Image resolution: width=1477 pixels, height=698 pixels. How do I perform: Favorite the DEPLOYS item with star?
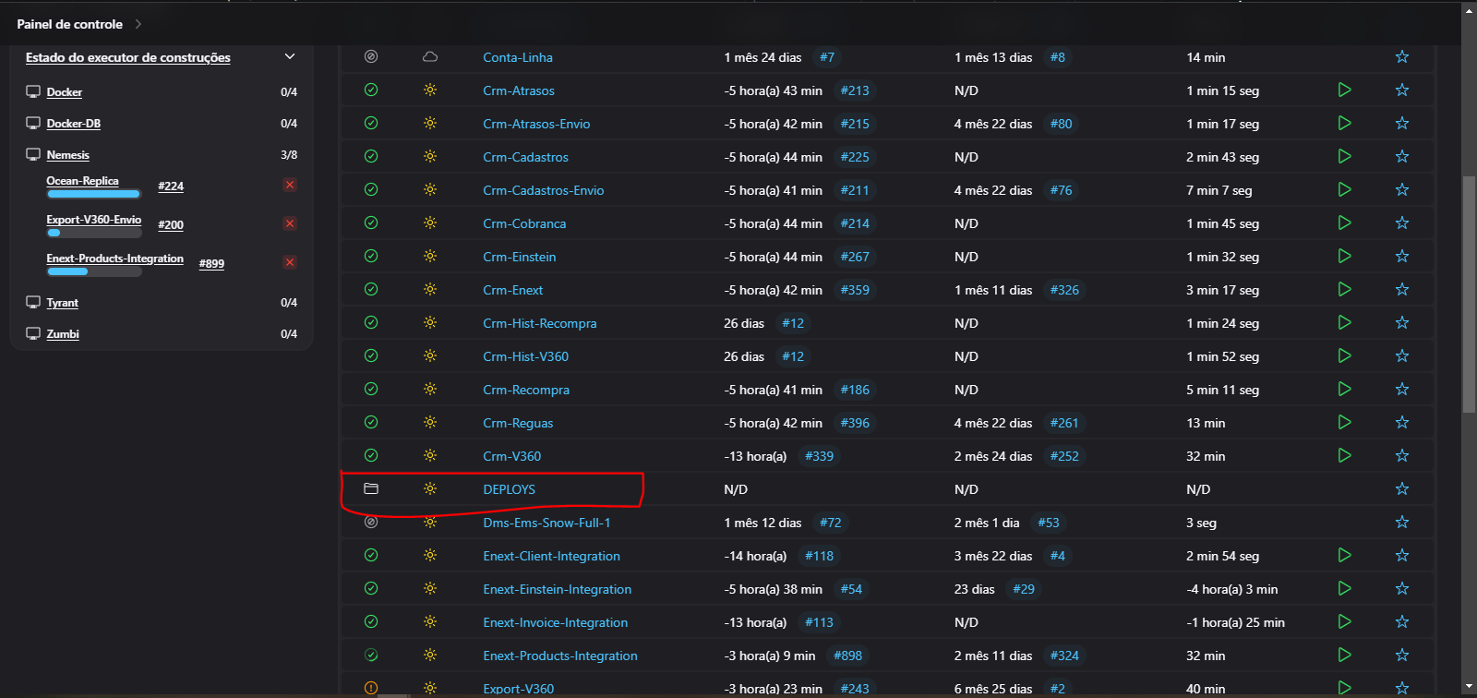pos(1402,489)
